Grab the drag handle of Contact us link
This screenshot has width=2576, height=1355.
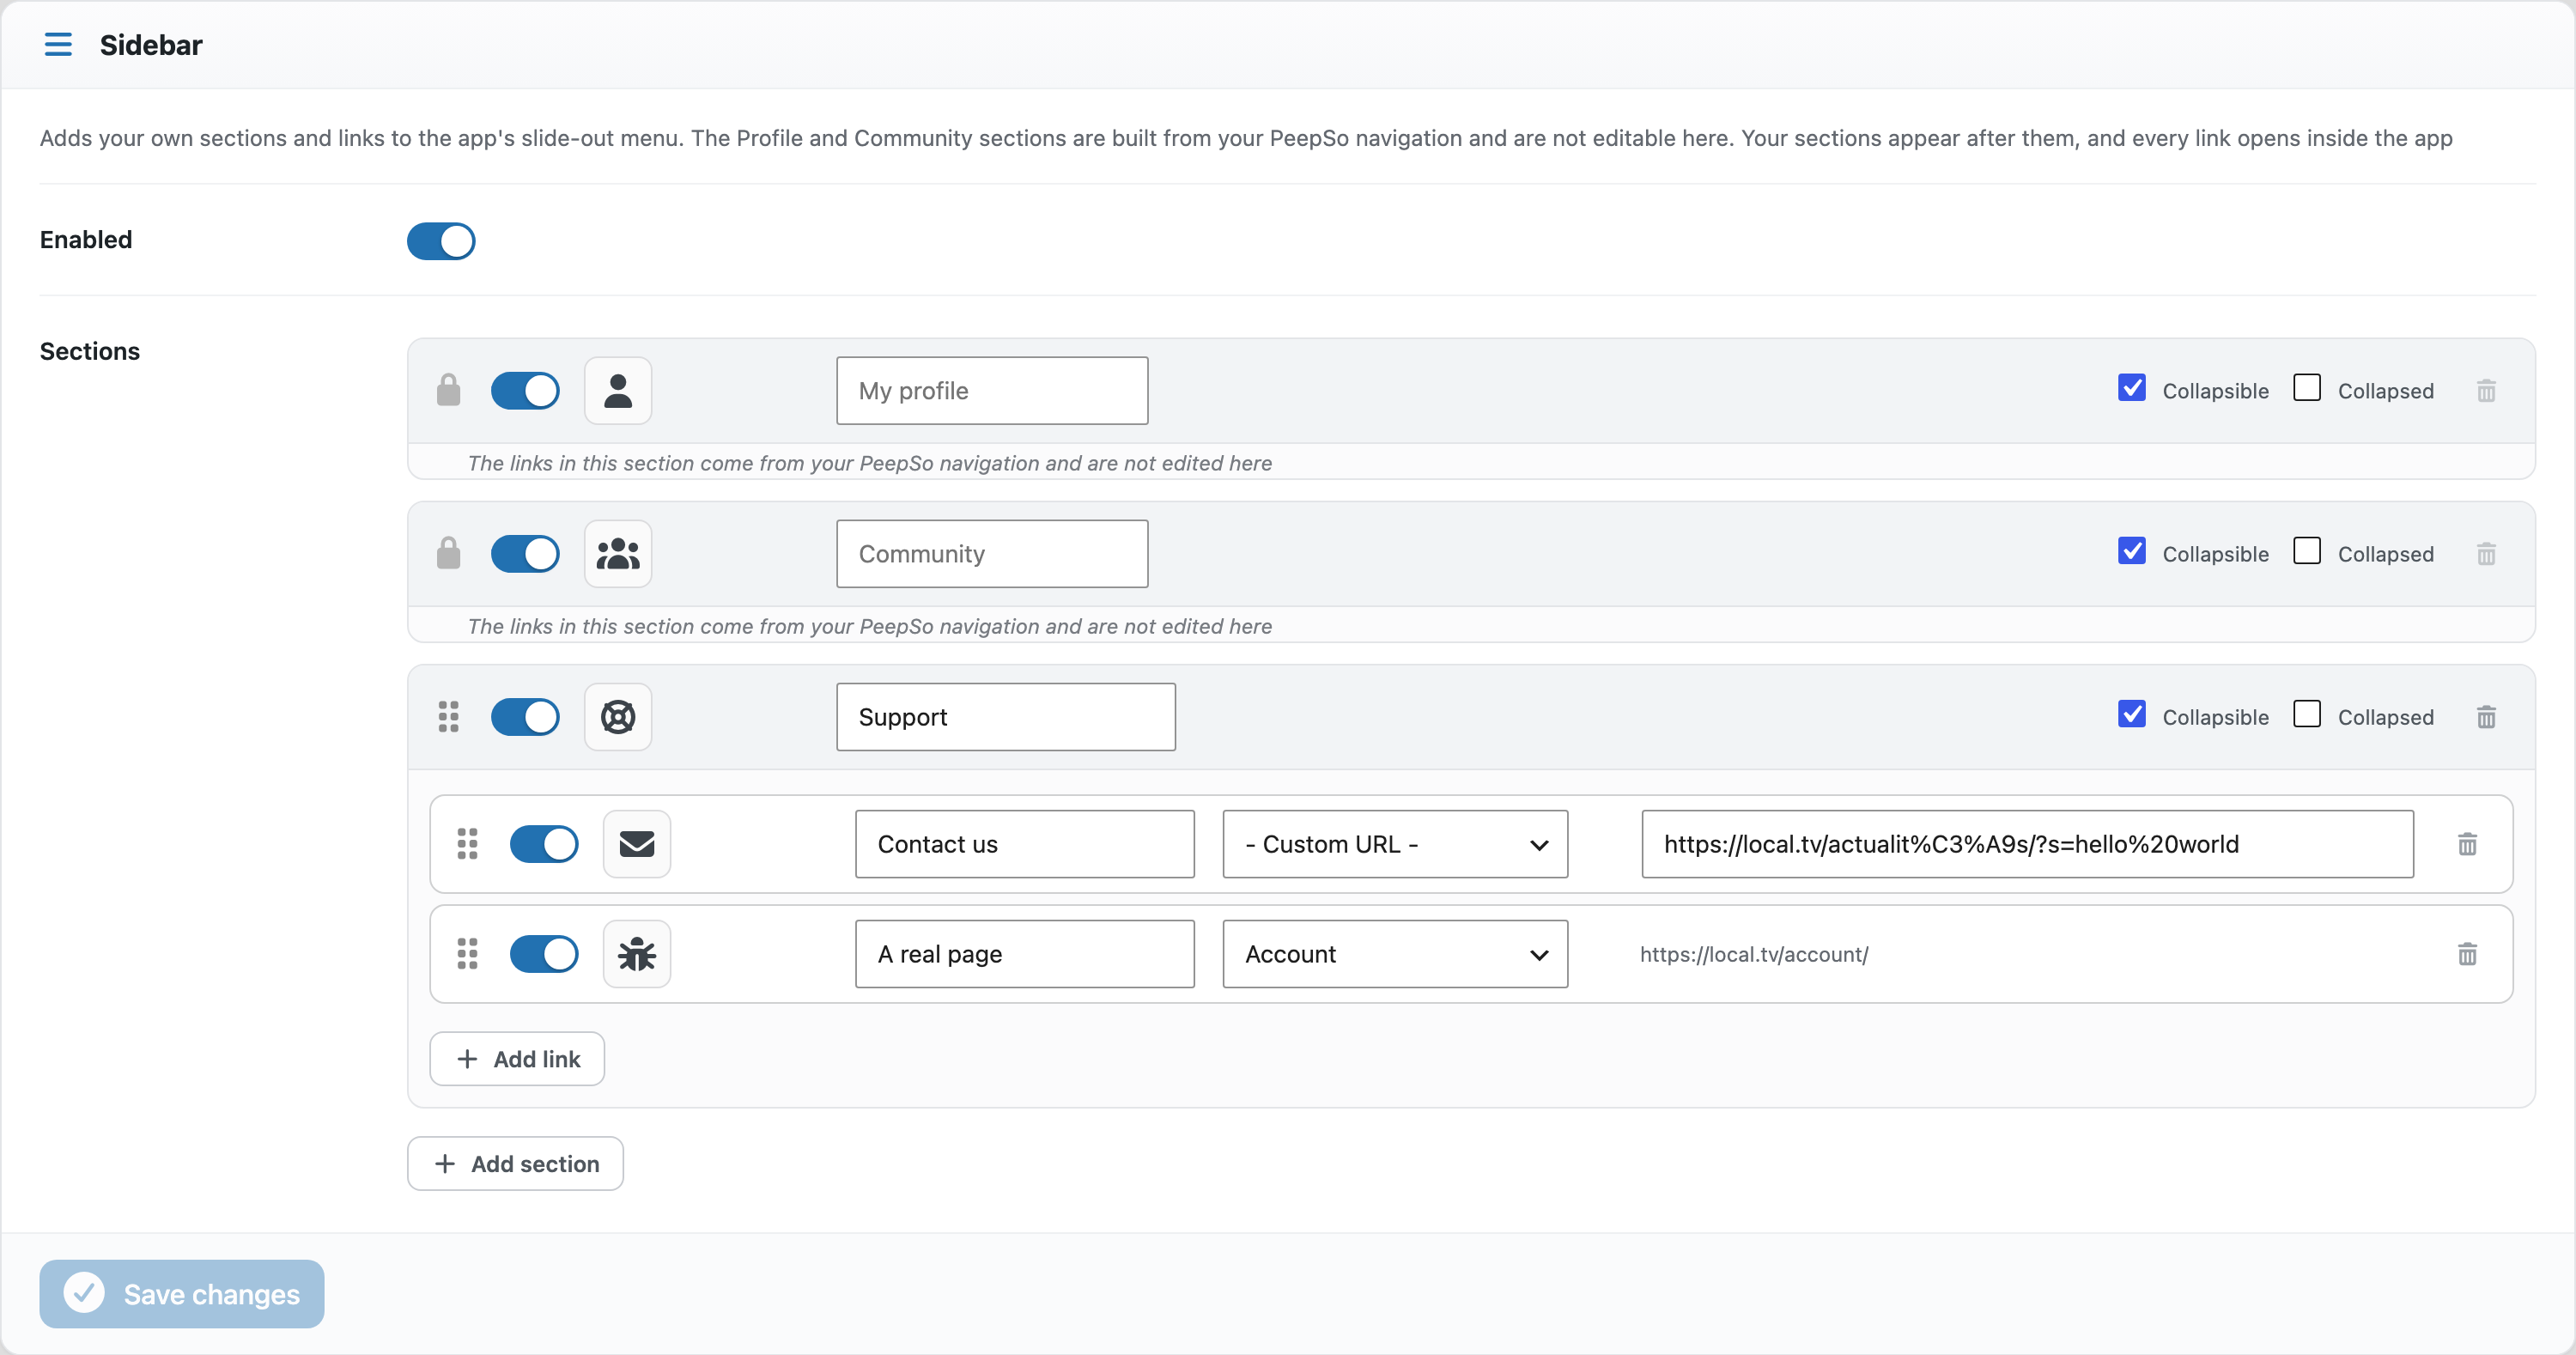468,843
